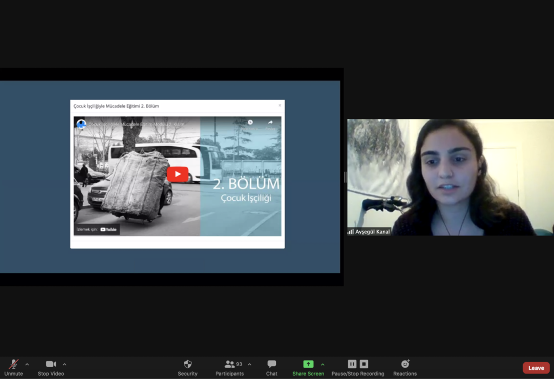Open share options arrow beside Share Screen
This screenshot has width=554, height=379.
click(x=322, y=364)
